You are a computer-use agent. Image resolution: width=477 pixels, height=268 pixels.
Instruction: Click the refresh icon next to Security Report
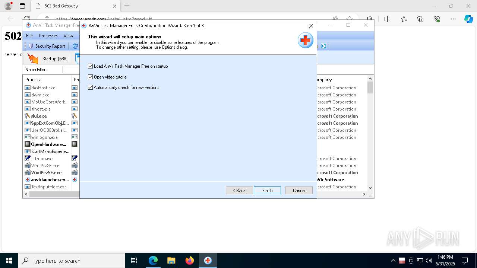click(75, 46)
